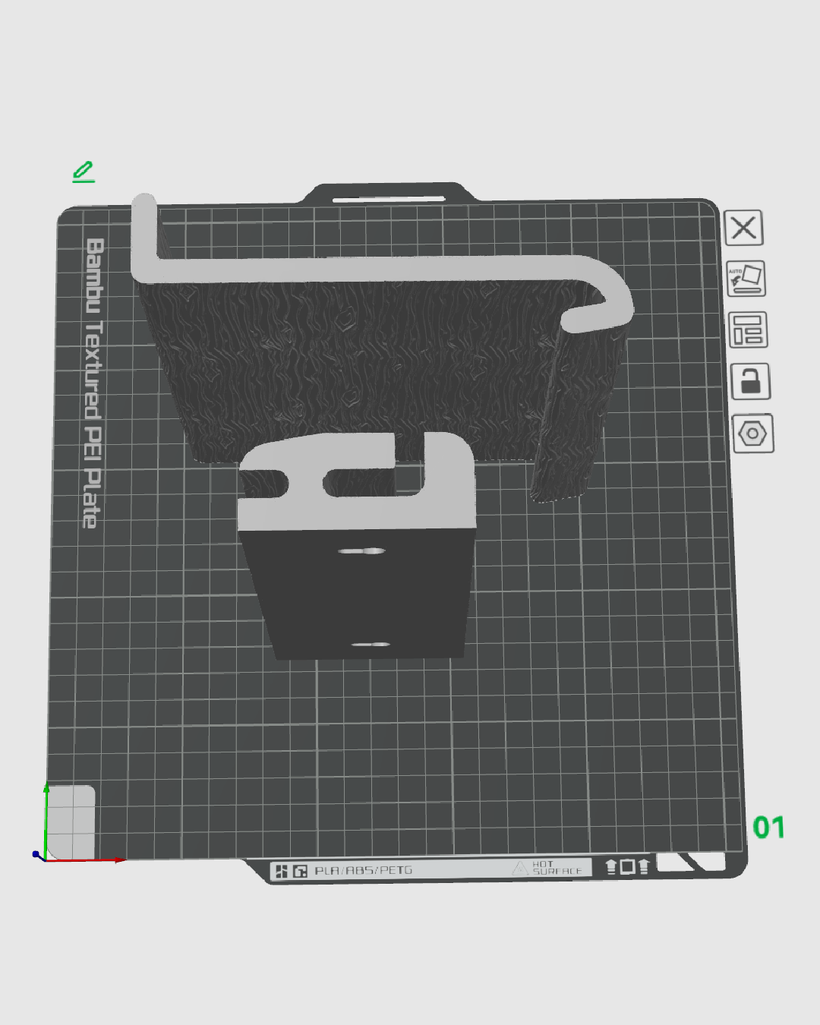This screenshot has width=820, height=1025.
Task: Arrange objects on the plate
Action: pos(748,330)
